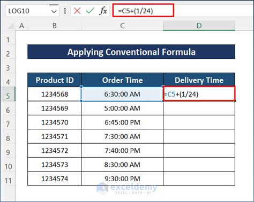Click the editing cell showing =C5+(1/24)
Screen dimensions: 254x202
pos(199,94)
